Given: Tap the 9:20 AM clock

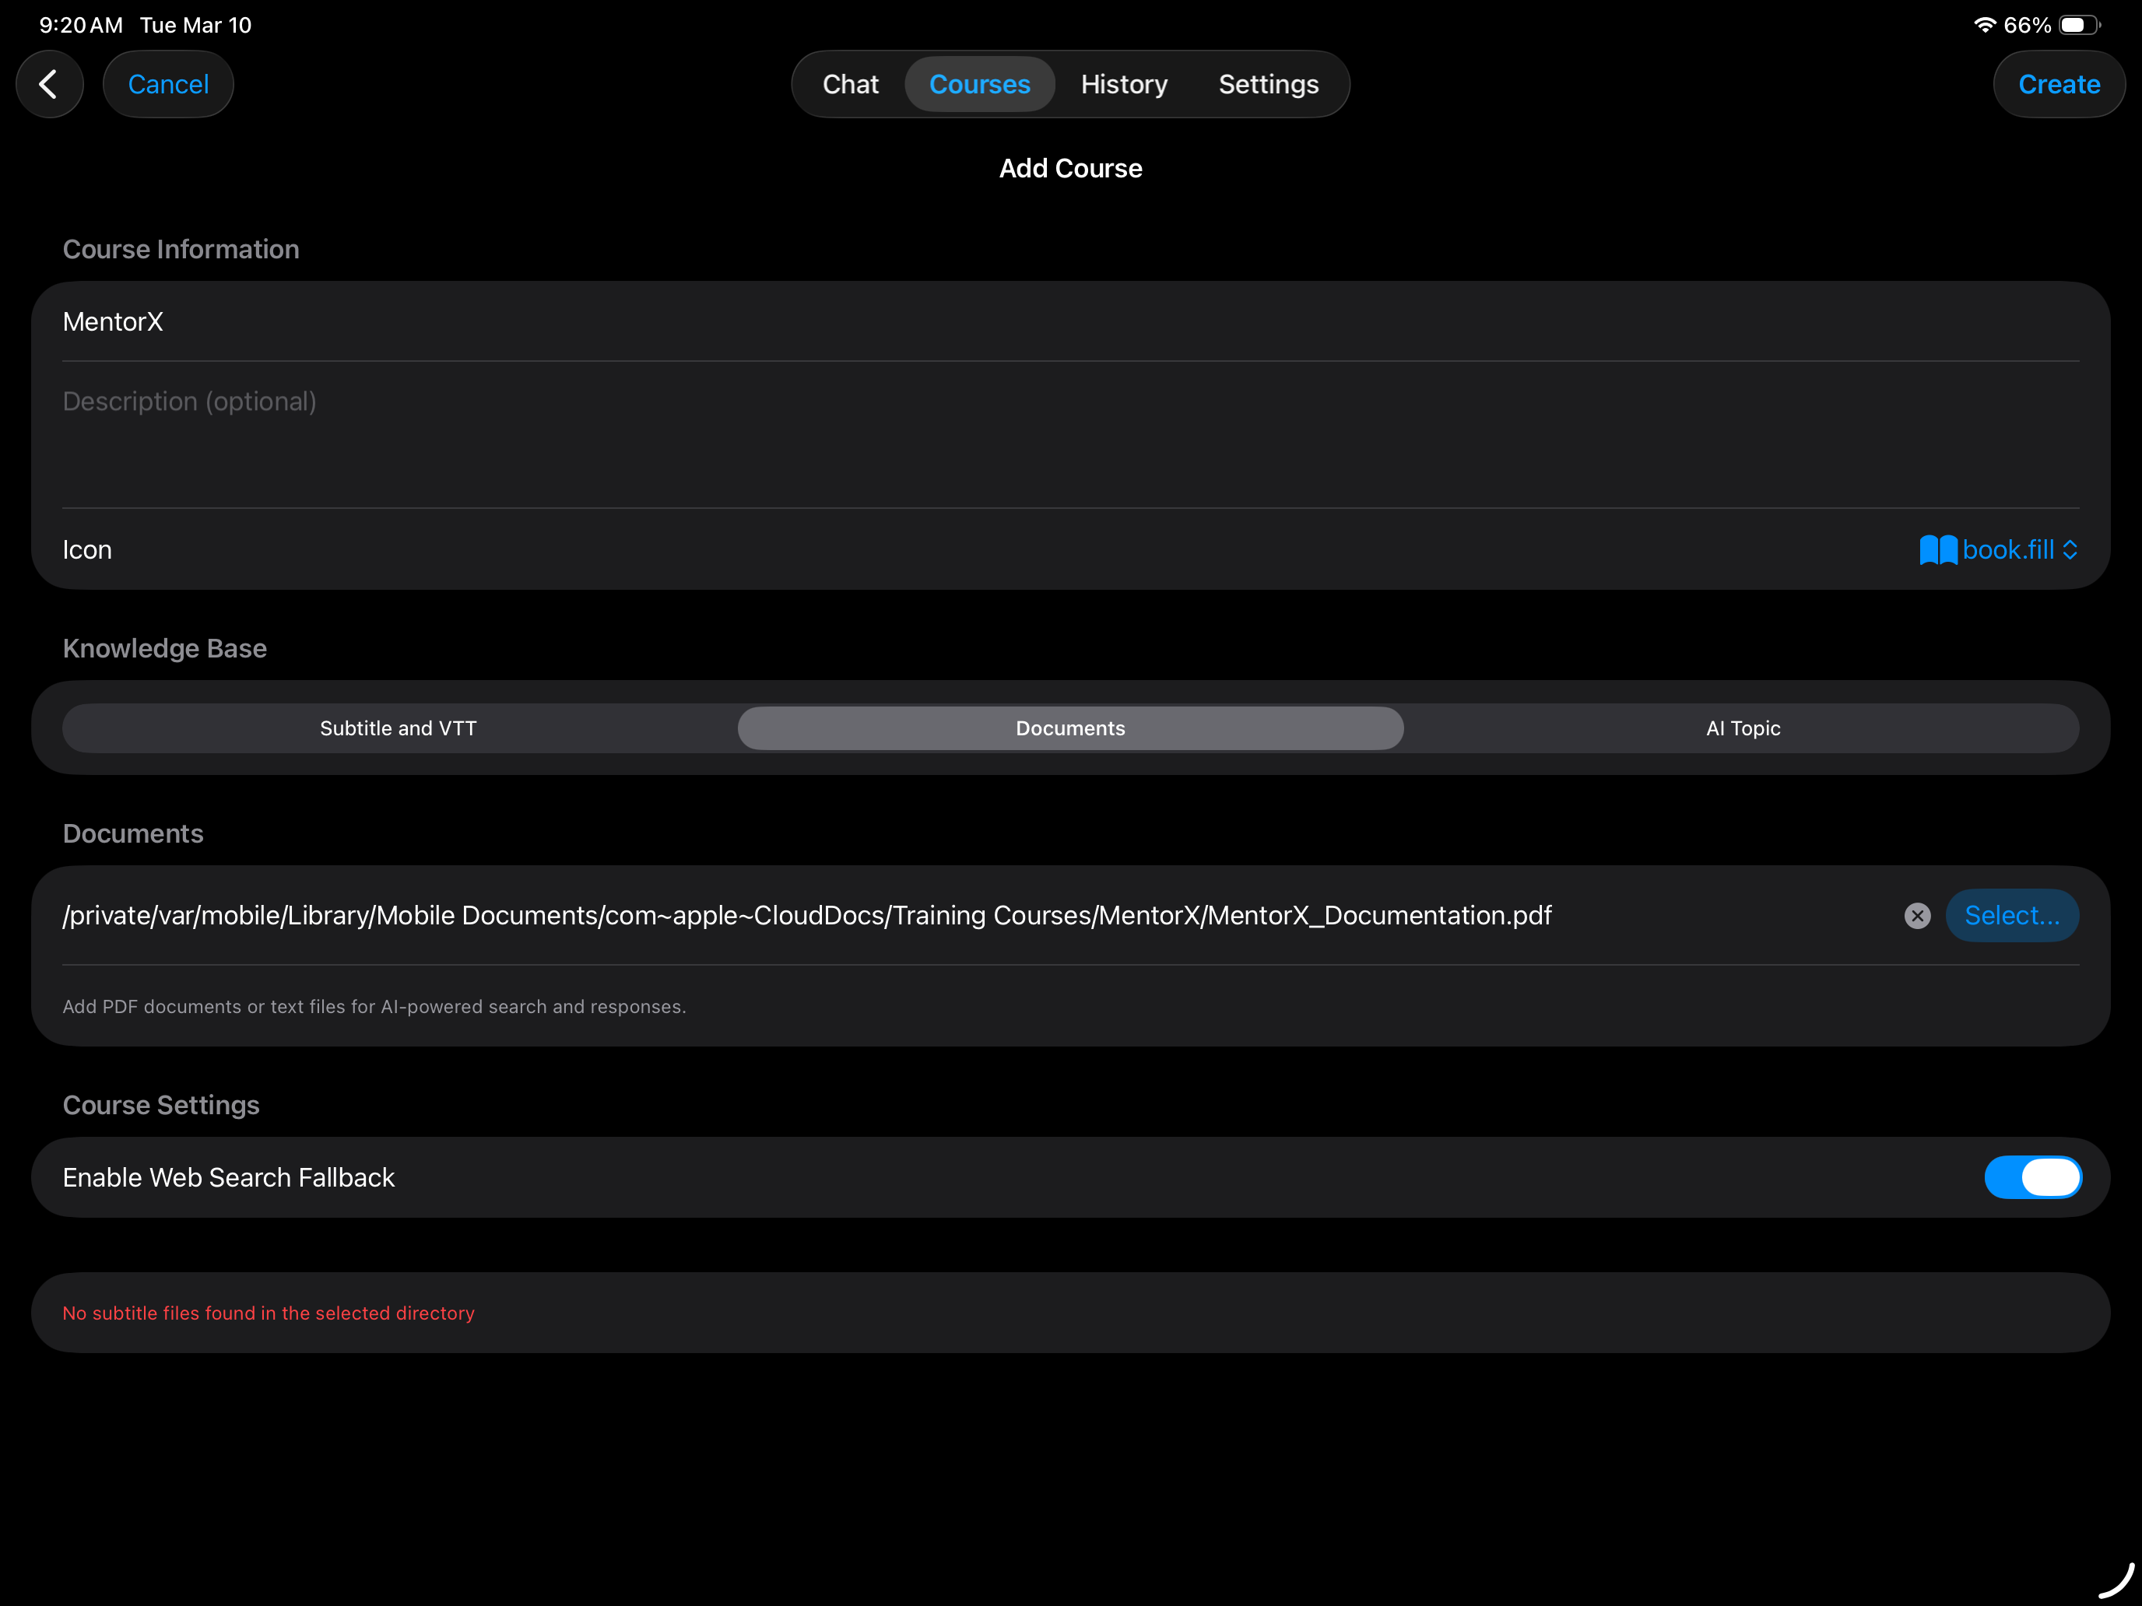Looking at the screenshot, I should click(82, 25).
